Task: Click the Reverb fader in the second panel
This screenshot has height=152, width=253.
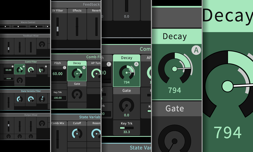Action: click(96, 27)
